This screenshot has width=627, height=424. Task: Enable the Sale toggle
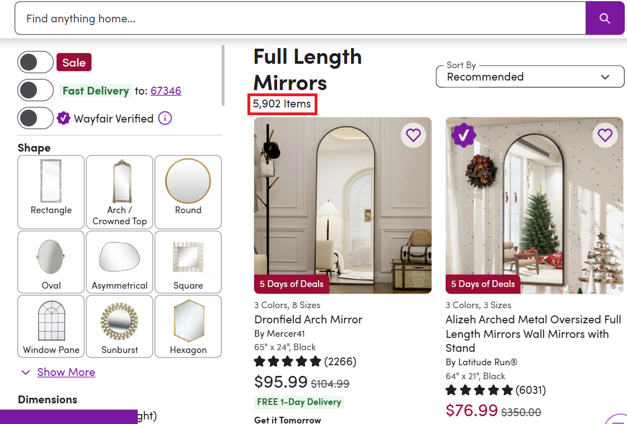pos(35,62)
